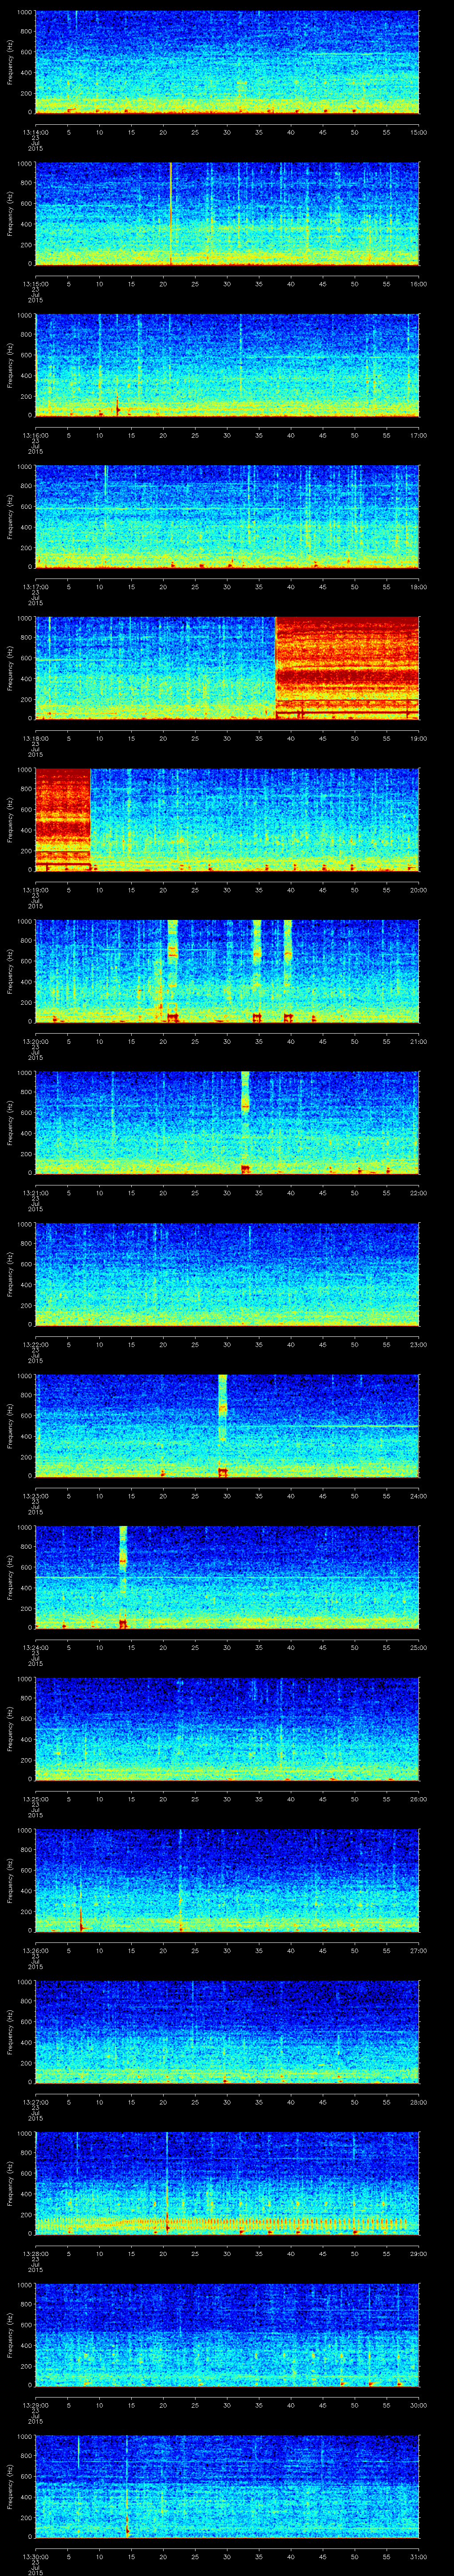Click the 22:00 end time label

[x=418, y=1192]
